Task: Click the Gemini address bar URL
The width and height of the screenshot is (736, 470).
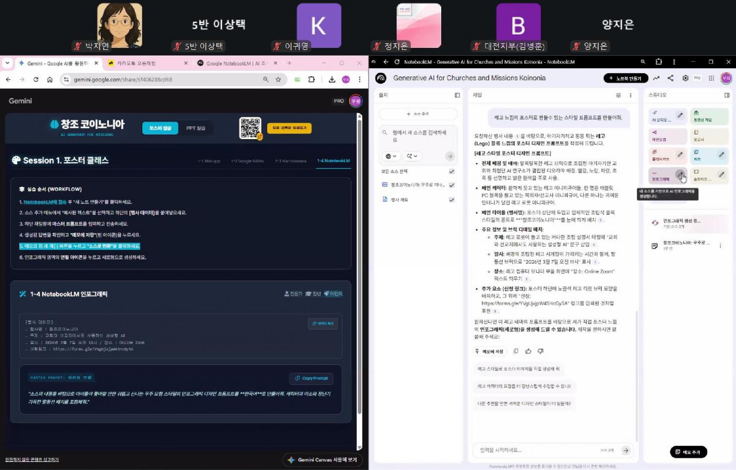Action: tap(123, 79)
